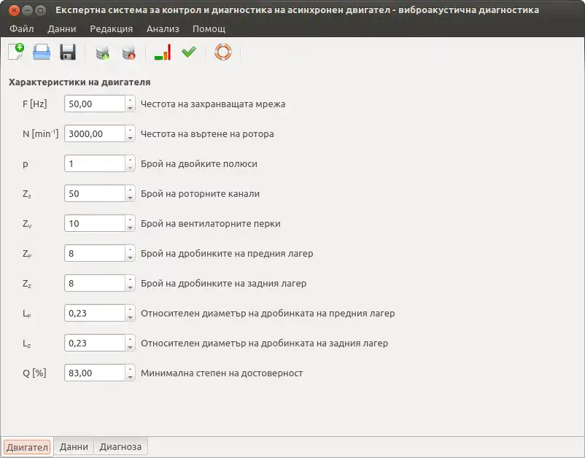Minimize the window from the title bar

point(27,10)
